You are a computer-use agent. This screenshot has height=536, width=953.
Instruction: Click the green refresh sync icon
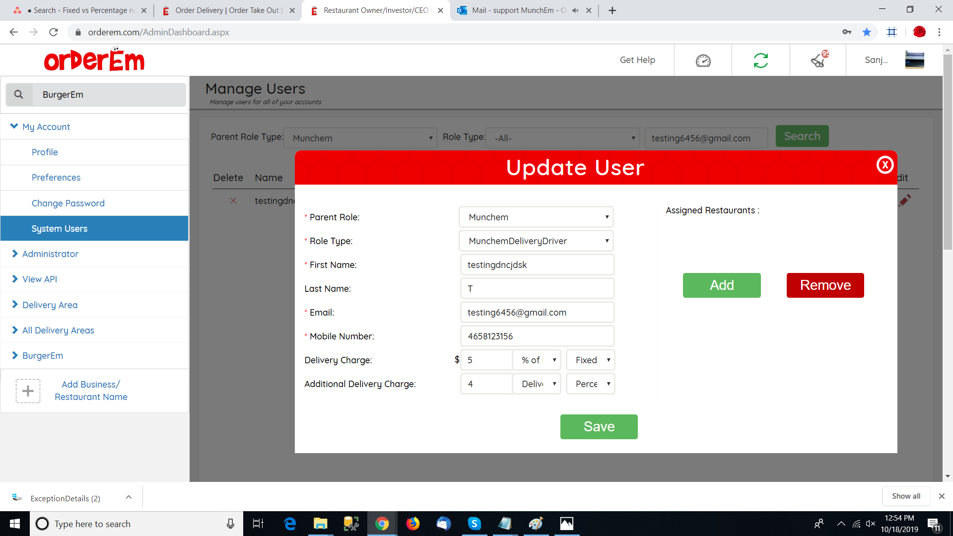(760, 61)
